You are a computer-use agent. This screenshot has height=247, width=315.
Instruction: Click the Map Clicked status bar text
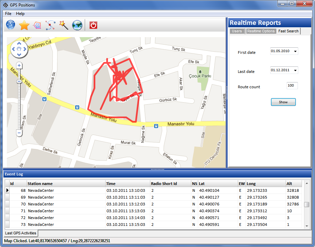[x=57, y=241]
